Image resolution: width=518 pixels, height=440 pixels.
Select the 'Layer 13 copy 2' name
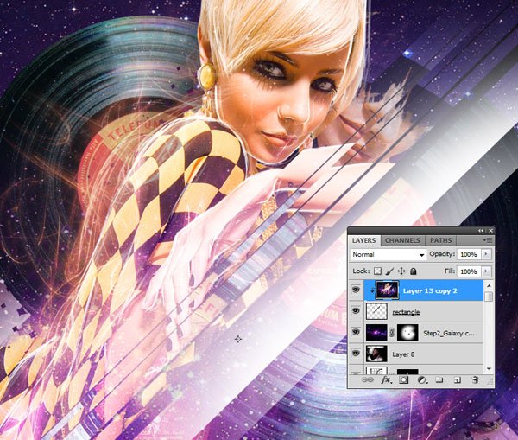click(430, 290)
